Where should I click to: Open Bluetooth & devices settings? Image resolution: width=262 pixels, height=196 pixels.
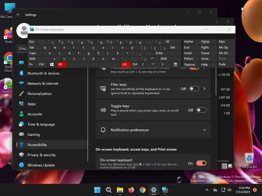(x=43, y=73)
